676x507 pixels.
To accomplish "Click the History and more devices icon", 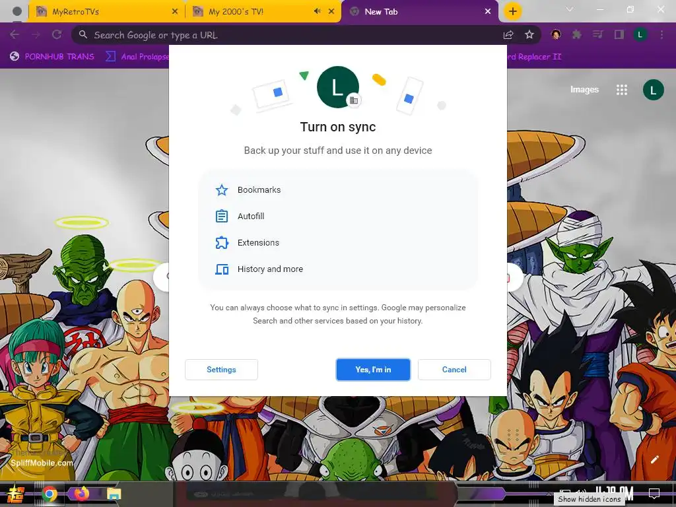I will (222, 269).
